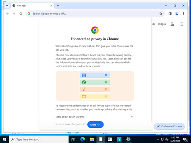Image resolution: width=191 pixels, height=143 pixels.
Task: Open the profile avatar menu
Action: coord(177,14)
